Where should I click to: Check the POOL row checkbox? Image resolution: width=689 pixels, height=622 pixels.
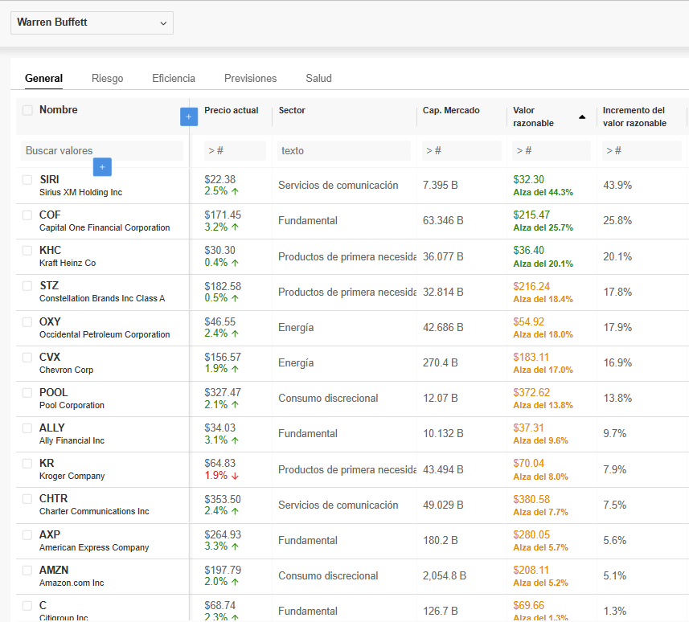(27, 393)
